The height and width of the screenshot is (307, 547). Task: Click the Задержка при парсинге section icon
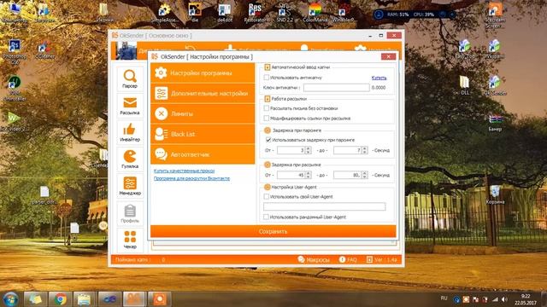268,130
